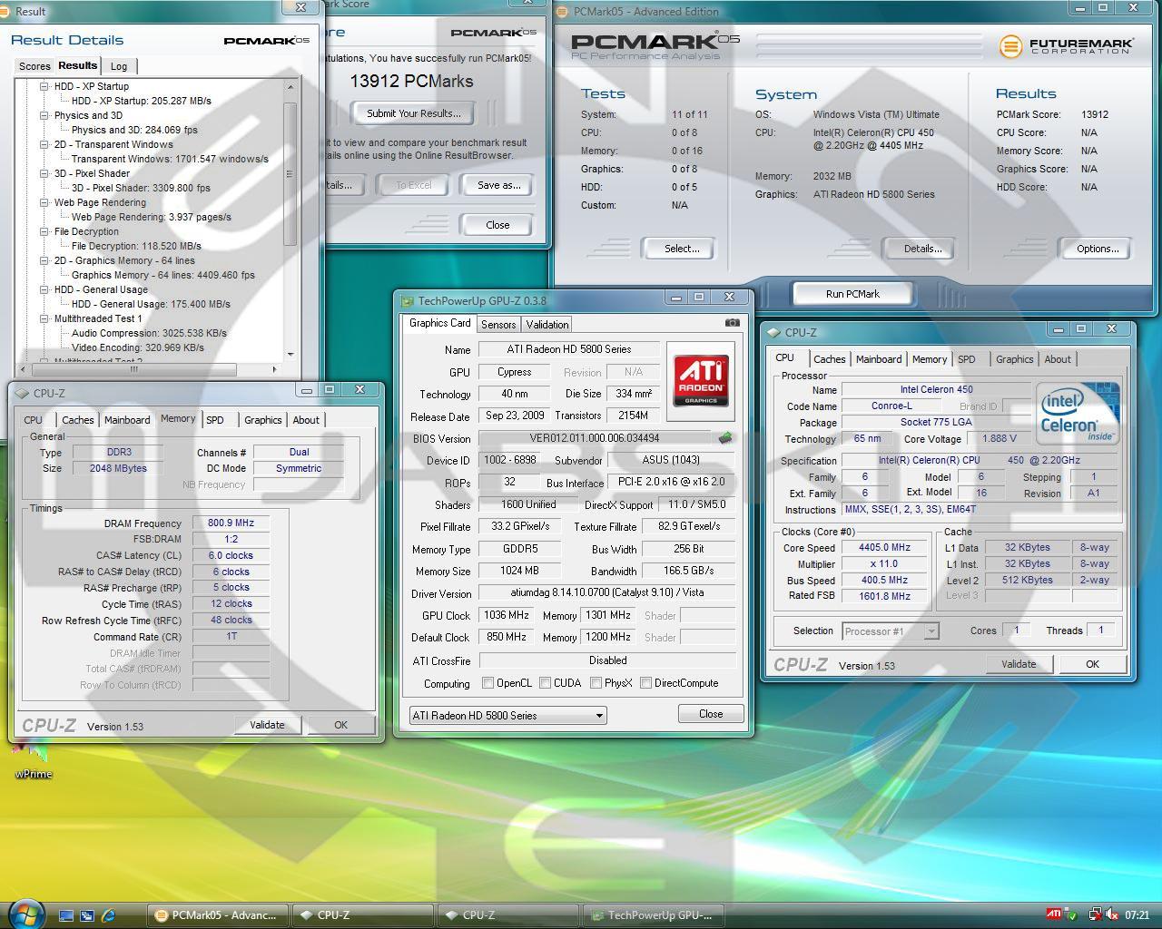Click the scroll-down arrow in Result Details
1162x929 pixels.
click(290, 355)
